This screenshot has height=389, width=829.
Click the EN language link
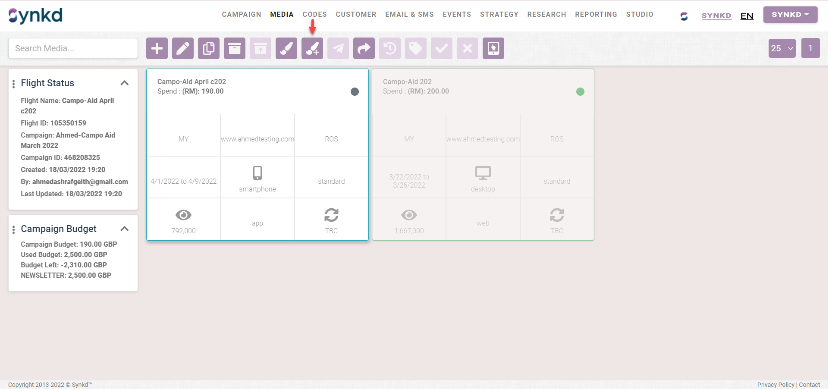click(x=747, y=16)
